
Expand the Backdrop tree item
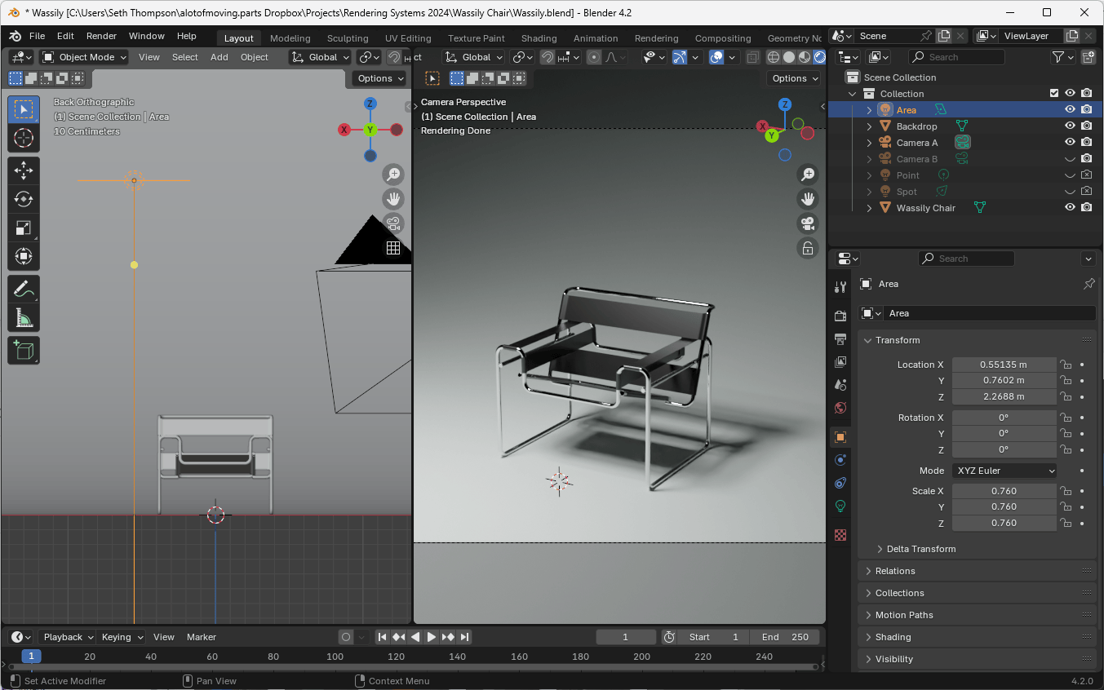tap(869, 126)
